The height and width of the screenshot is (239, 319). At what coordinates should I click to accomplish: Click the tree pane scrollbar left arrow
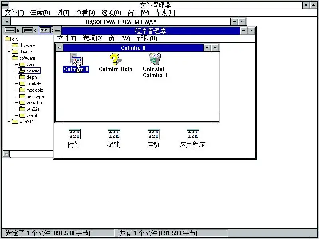[6, 153]
